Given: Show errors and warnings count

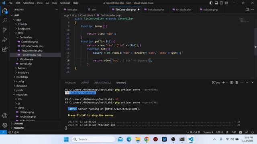Looking at the screenshot, I should [14, 132].
